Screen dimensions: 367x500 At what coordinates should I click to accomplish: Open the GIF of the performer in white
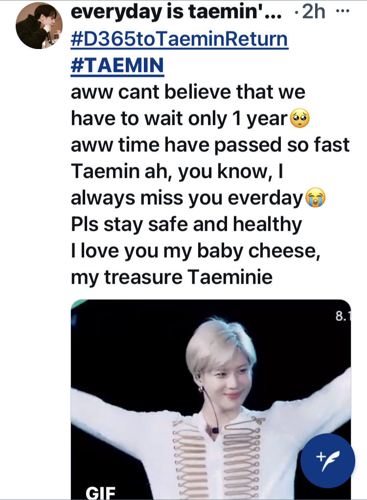pos(211,400)
